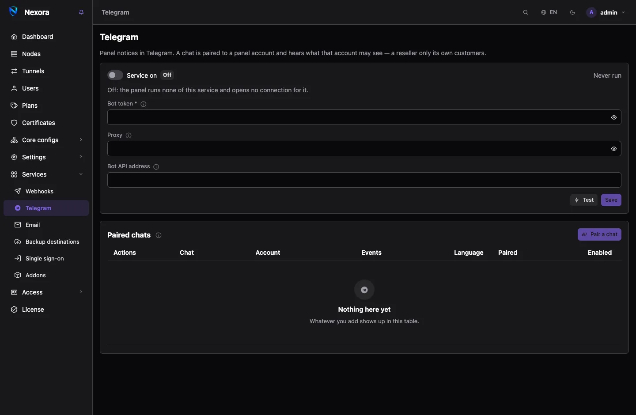
Task: Open the search icon in header
Action: click(526, 12)
